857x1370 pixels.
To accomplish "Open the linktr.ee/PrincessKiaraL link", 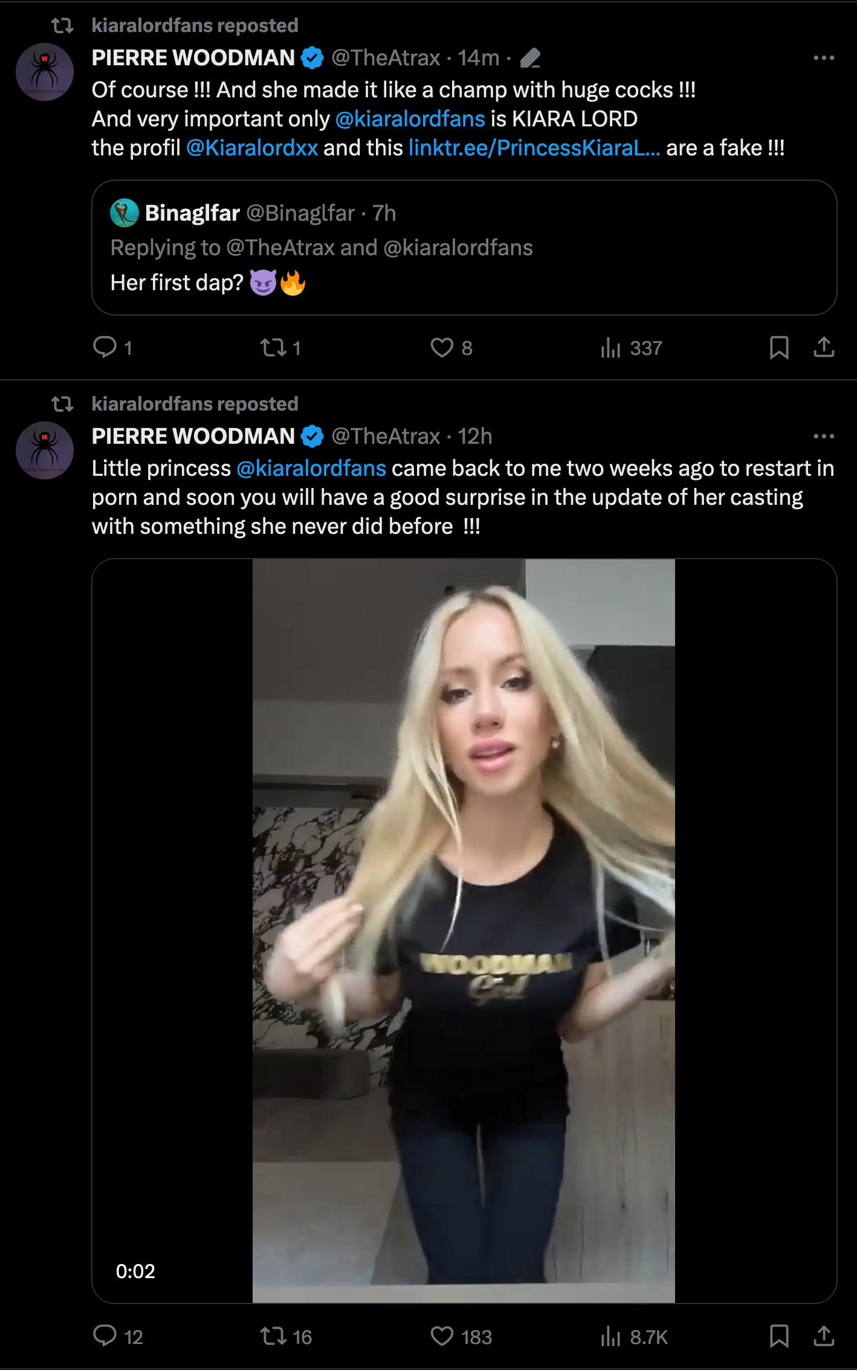I will click(534, 148).
